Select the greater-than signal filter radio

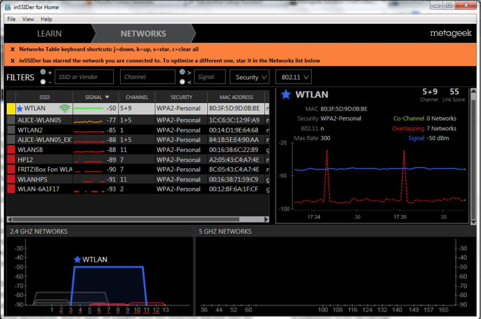point(182,72)
